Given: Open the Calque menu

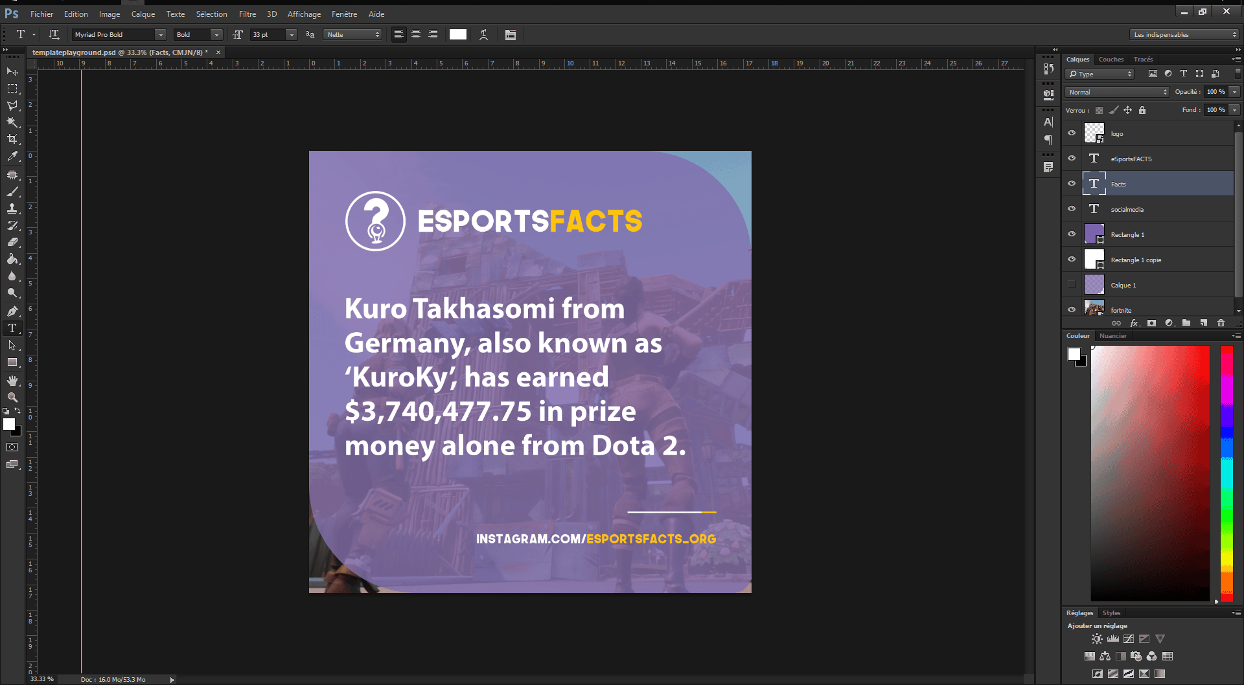Looking at the screenshot, I should (x=143, y=14).
